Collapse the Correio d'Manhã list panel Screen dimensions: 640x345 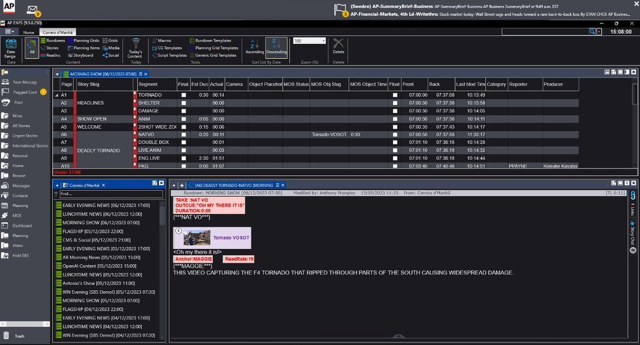57,185
